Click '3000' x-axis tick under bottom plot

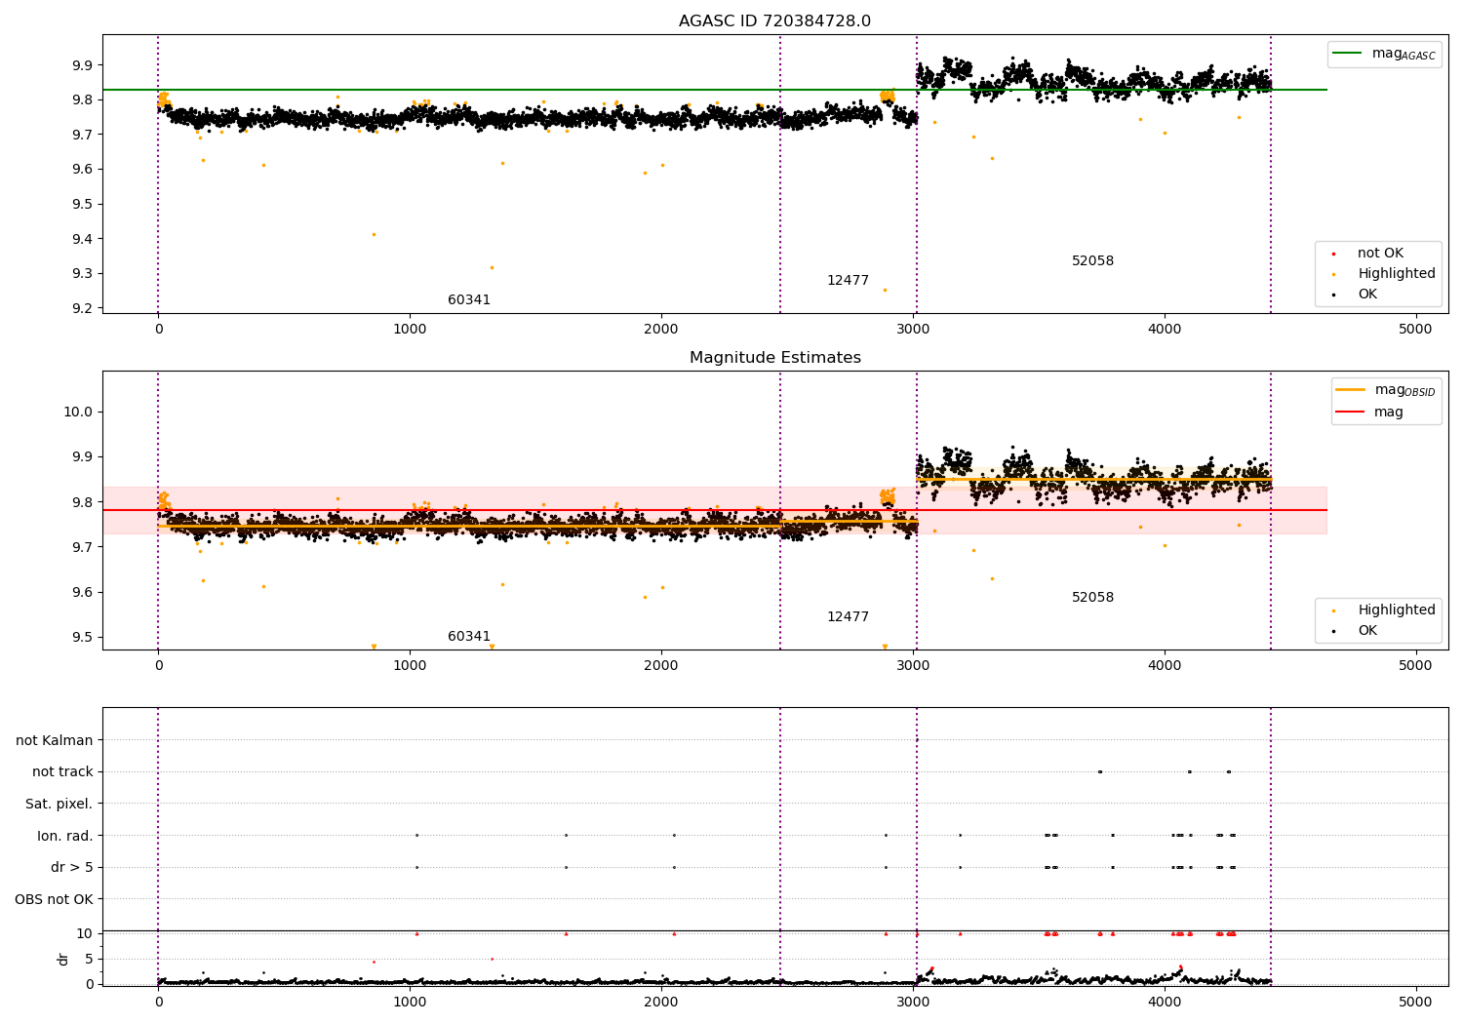913,1003
